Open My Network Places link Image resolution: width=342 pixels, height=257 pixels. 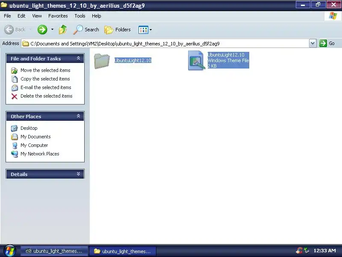pos(40,154)
